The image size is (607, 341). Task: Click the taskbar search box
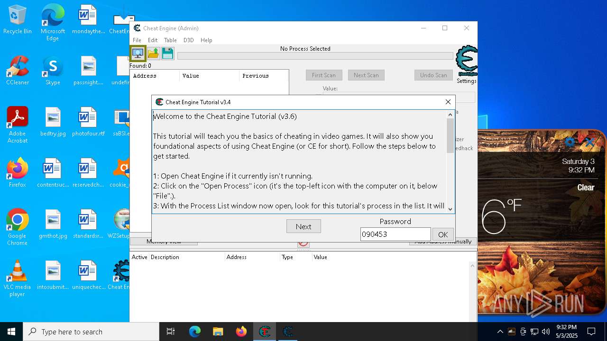pyautogui.click(x=91, y=332)
